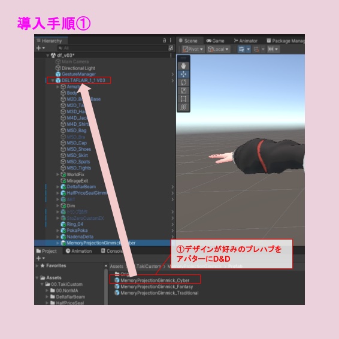This screenshot has height=339, width=339.
Task: Open GestureManager prefab via its arrow
Action: [x=172, y=74]
